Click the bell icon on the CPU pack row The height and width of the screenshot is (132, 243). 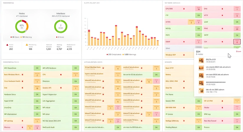61,75
